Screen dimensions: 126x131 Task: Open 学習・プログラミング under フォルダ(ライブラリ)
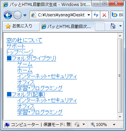click(x=40, y=88)
